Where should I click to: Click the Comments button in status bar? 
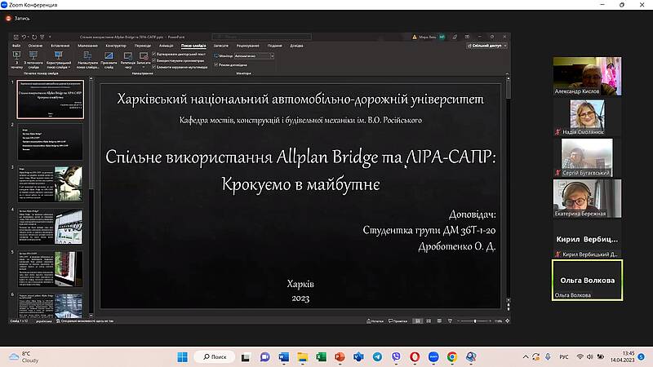398,321
